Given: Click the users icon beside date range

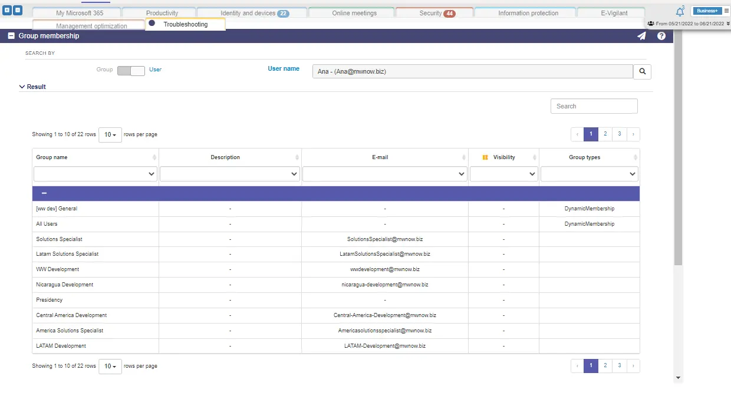Looking at the screenshot, I should click(x=651, y=24).
